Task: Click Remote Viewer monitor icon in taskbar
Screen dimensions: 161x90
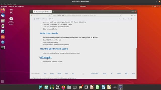Action: (x=120, y=87)
